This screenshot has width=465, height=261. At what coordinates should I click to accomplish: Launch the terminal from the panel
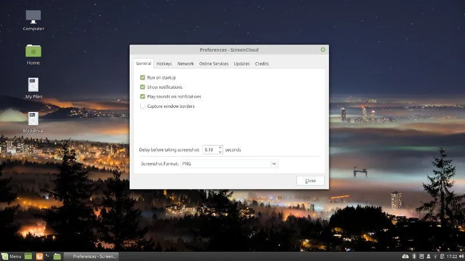click(x=48, y=256)
